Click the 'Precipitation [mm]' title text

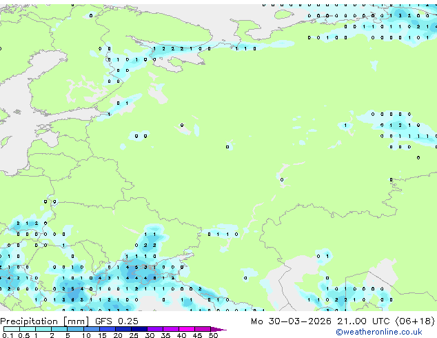point(44,321)
